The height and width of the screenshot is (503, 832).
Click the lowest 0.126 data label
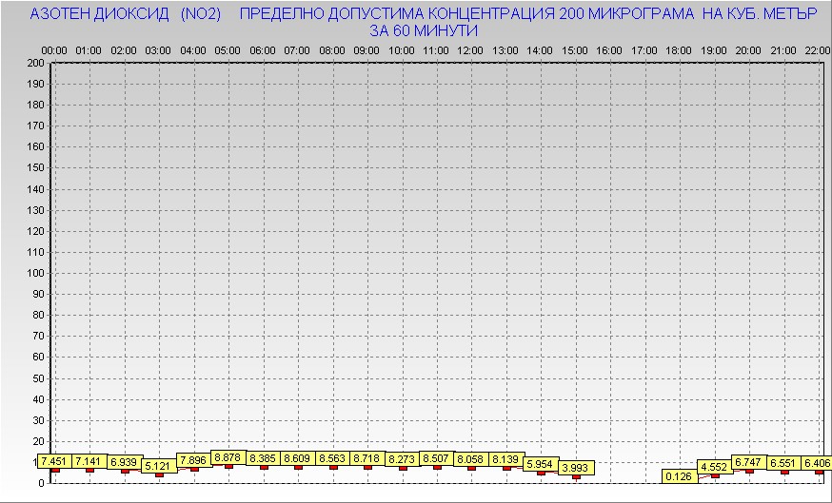[679, 476]
